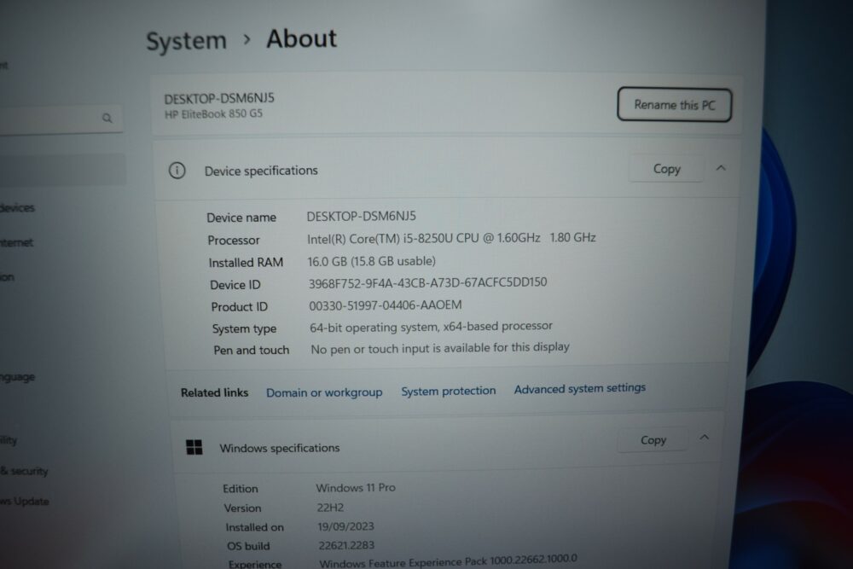Select the Product ID value 00330-51997-04406-AAOEM
The width and height of the screenshot is (853, 569).
click(386, 305)
